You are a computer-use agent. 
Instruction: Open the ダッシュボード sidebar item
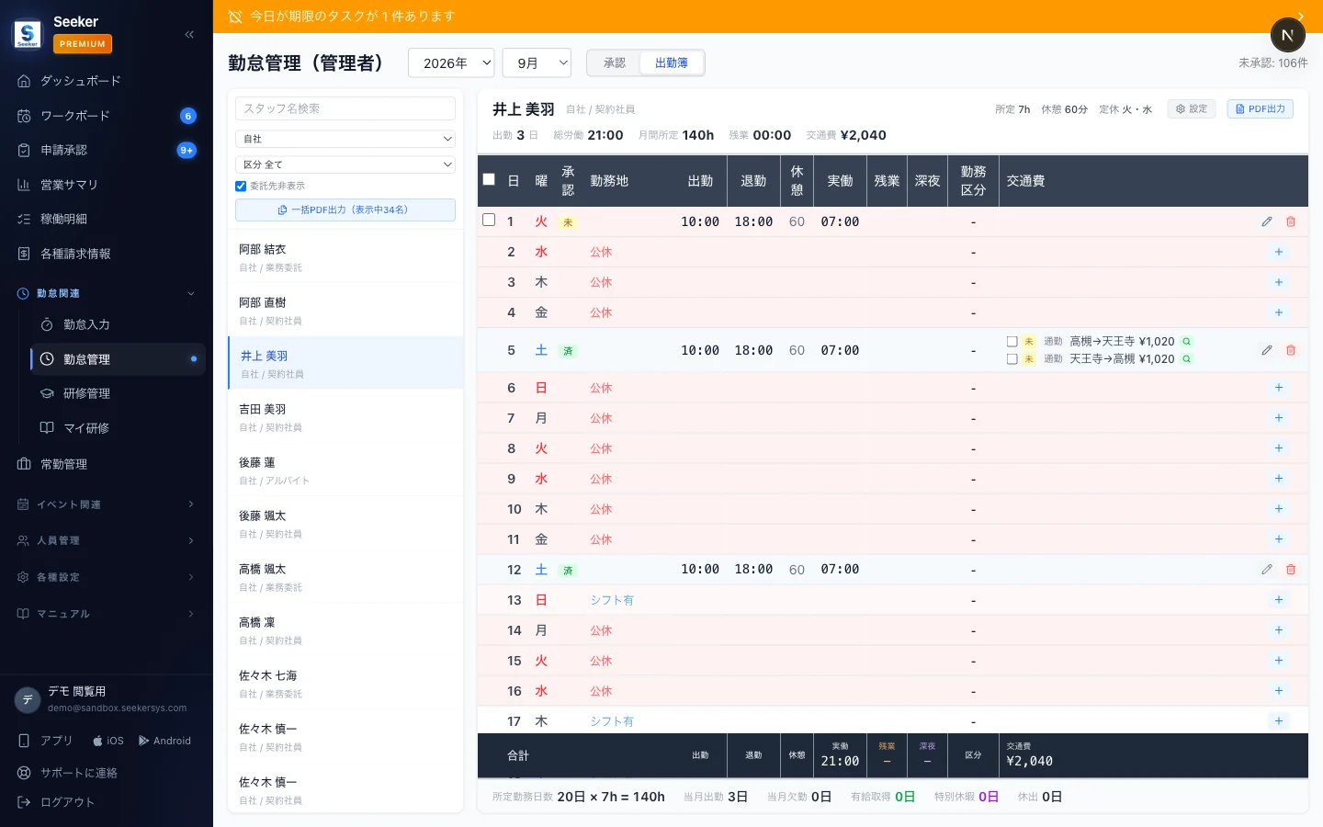coord(107,81)
